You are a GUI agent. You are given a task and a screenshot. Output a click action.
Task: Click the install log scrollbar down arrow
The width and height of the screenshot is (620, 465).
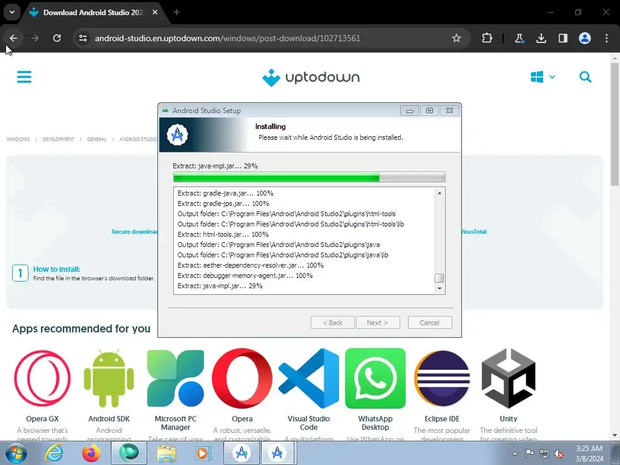coord(440,289)
